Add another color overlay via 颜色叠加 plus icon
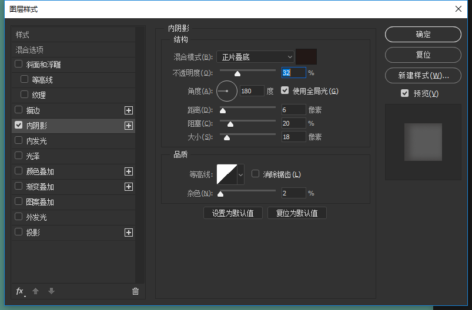This screenshot has height=310, width=472. (x=129, y=171)
